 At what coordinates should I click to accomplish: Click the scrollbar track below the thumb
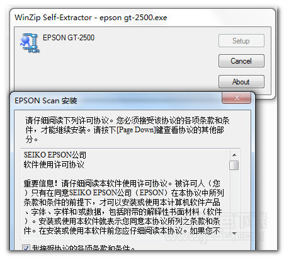(x=234, y=200)
